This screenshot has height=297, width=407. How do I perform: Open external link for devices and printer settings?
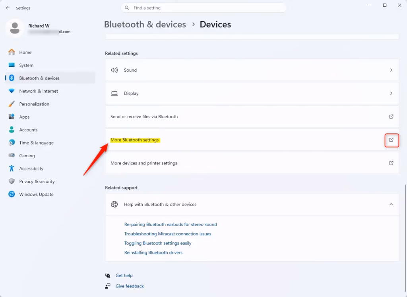tap(391, 163)
